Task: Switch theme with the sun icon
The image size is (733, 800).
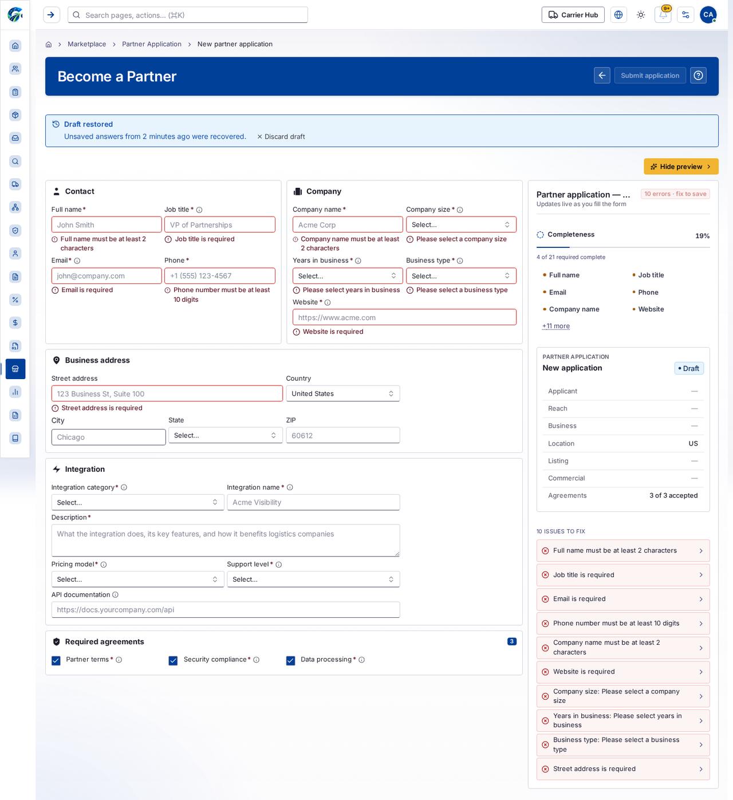Action: [641, 15]
